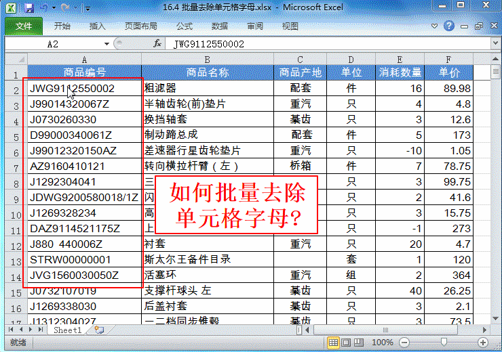
Task: Click the 100% zoom level button
Action: [382, 343]
